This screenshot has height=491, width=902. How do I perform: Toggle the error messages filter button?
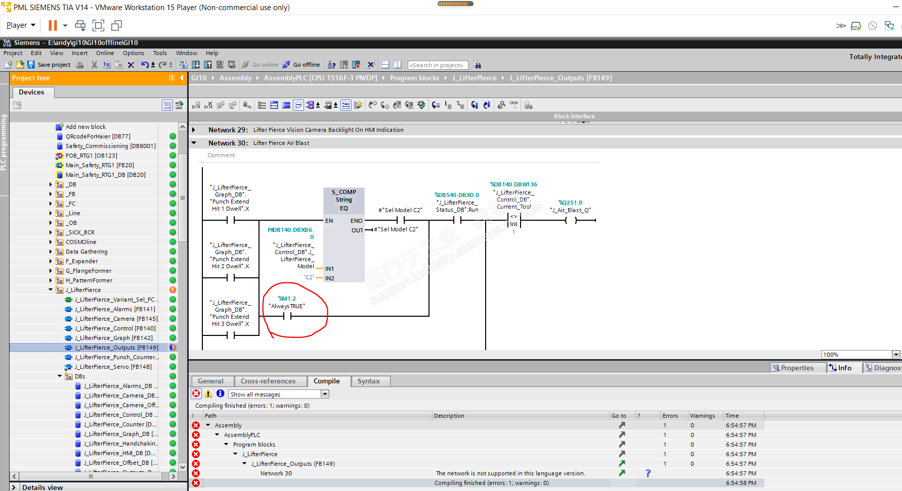click(x=196, y=394)
